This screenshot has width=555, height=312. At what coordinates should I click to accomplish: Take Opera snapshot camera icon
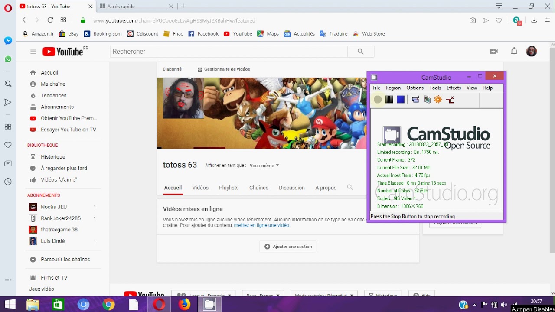pos(473,20)
